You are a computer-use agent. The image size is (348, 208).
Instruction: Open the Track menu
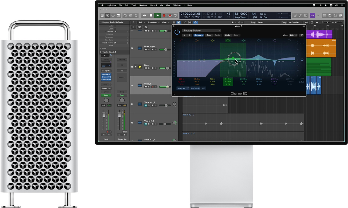pos(134,5)
